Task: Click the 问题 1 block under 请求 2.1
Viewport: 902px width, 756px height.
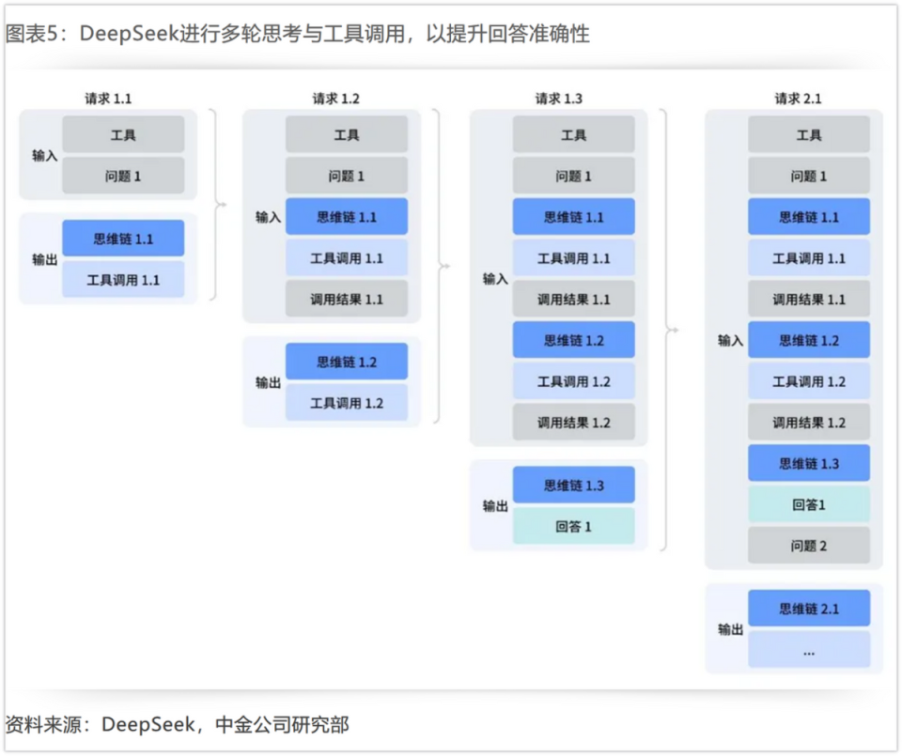Action: pyautogui.click(x=809, y=176)
